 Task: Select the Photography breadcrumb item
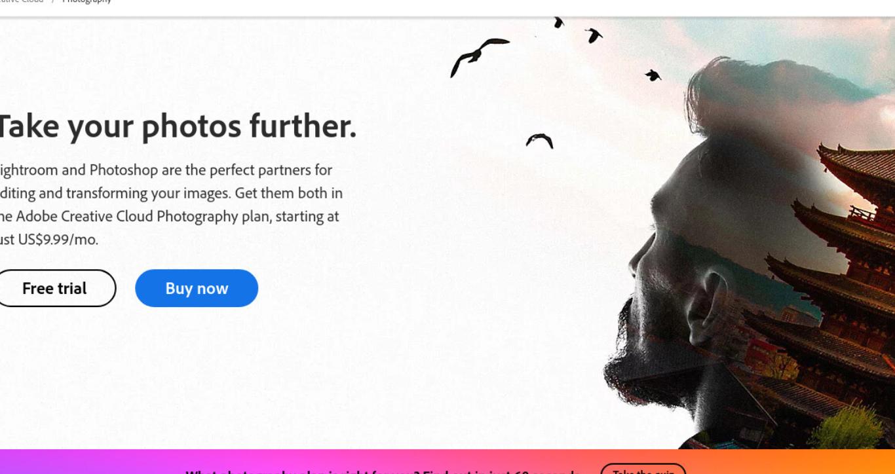[x=86, y=1]
